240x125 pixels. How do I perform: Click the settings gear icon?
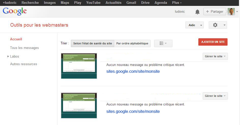click(215, 25)
